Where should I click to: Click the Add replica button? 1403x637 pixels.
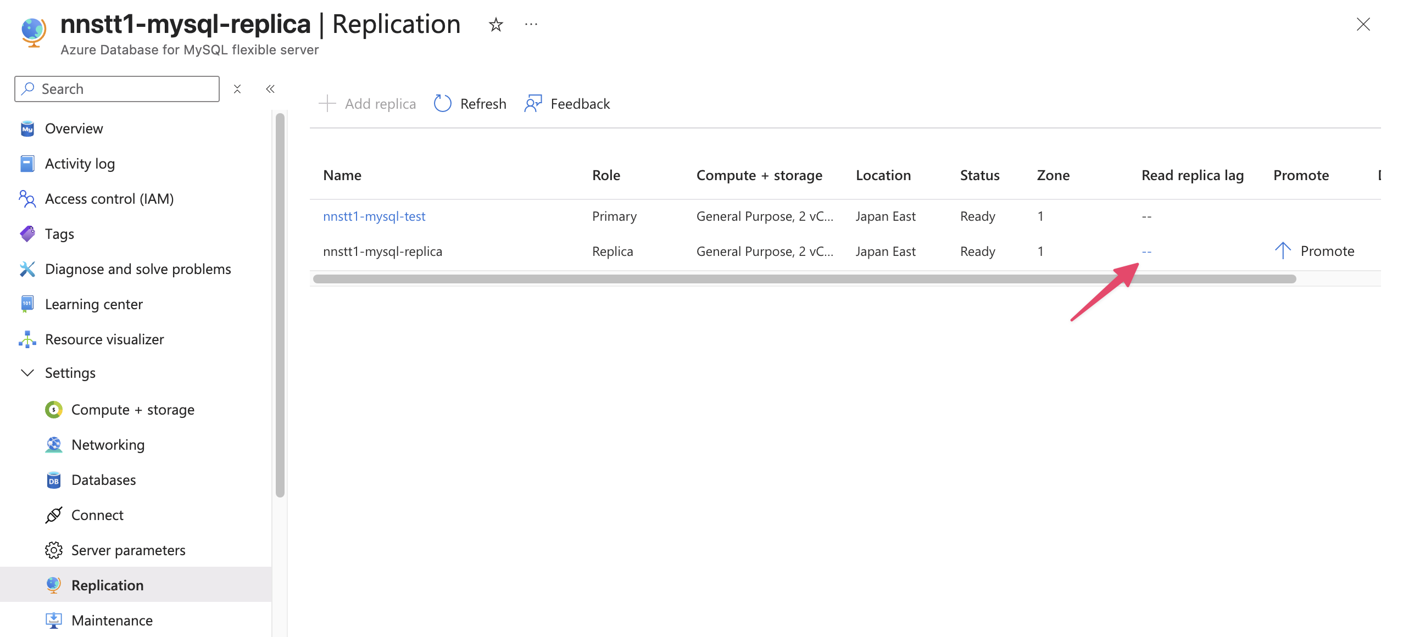368,104
